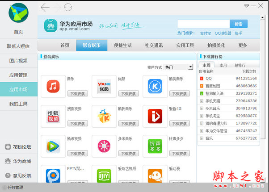Click 下载安装 for 铃声多多

180,154
